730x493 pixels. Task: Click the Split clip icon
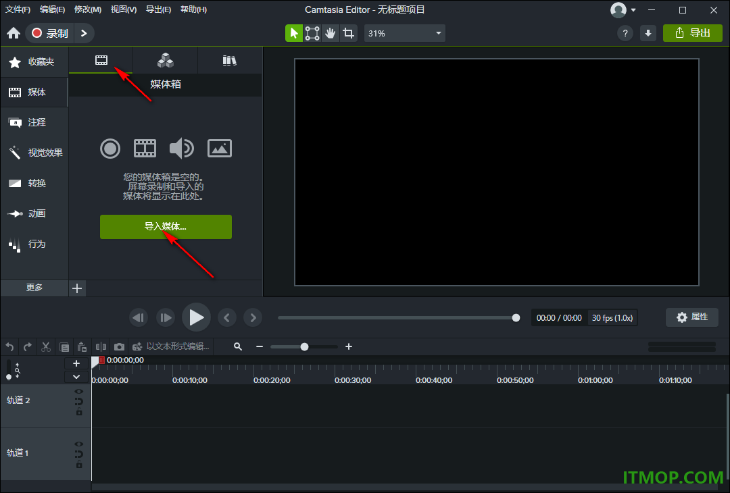[x=101, y=347]
